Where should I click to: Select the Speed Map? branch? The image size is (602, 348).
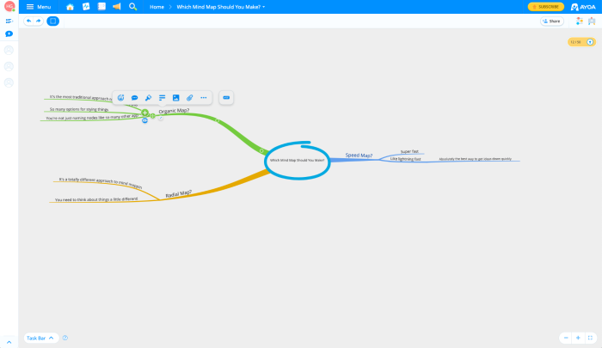pyautogui.click(x=359, y=156)
